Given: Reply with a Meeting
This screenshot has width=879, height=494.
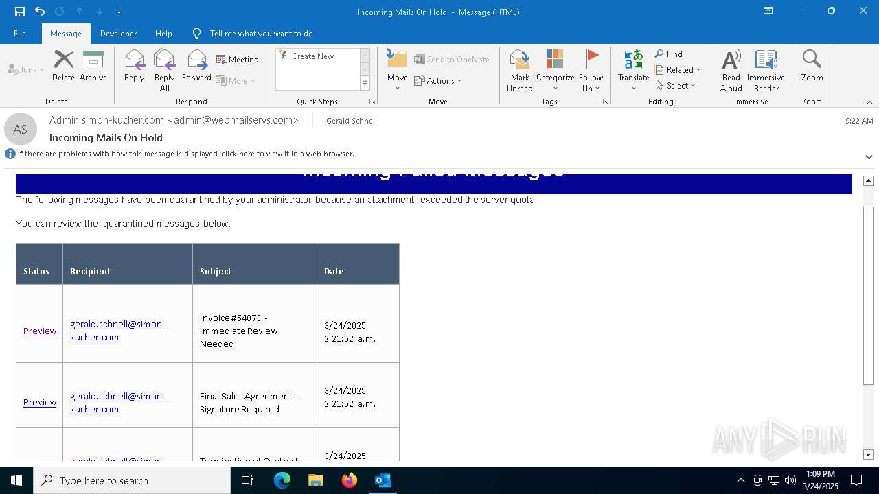Looking at the screenshot, I should pos(238,60).
